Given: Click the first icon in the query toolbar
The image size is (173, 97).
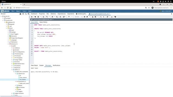Looking at the screenshot, I should click(x=32, y=17).
